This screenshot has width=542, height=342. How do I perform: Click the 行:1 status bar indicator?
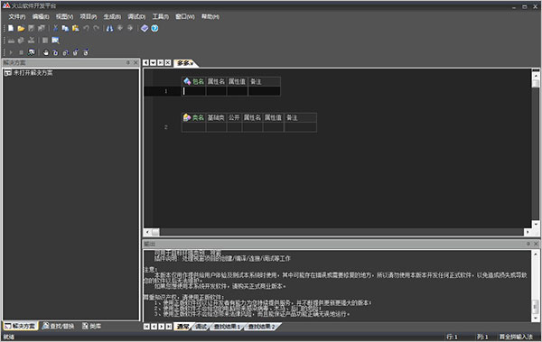(x=453, y=337)
